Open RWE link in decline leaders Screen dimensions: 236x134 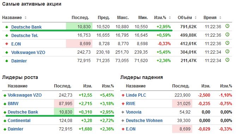[x=131, y=104]
